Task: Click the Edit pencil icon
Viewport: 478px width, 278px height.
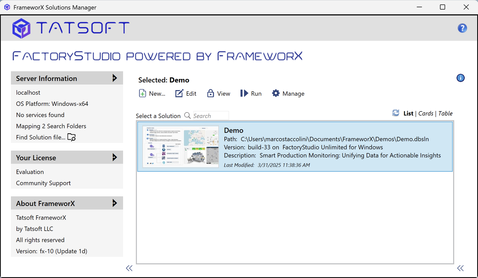Action: tap(179, 94)
